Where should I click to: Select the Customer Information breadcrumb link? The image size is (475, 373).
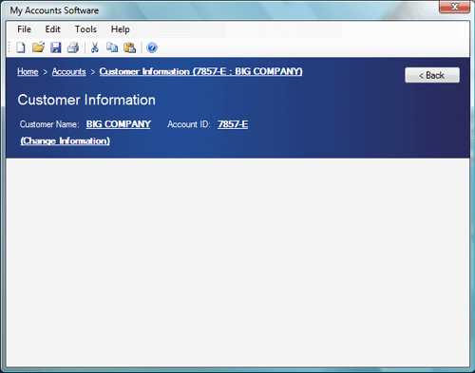point(200,71)
